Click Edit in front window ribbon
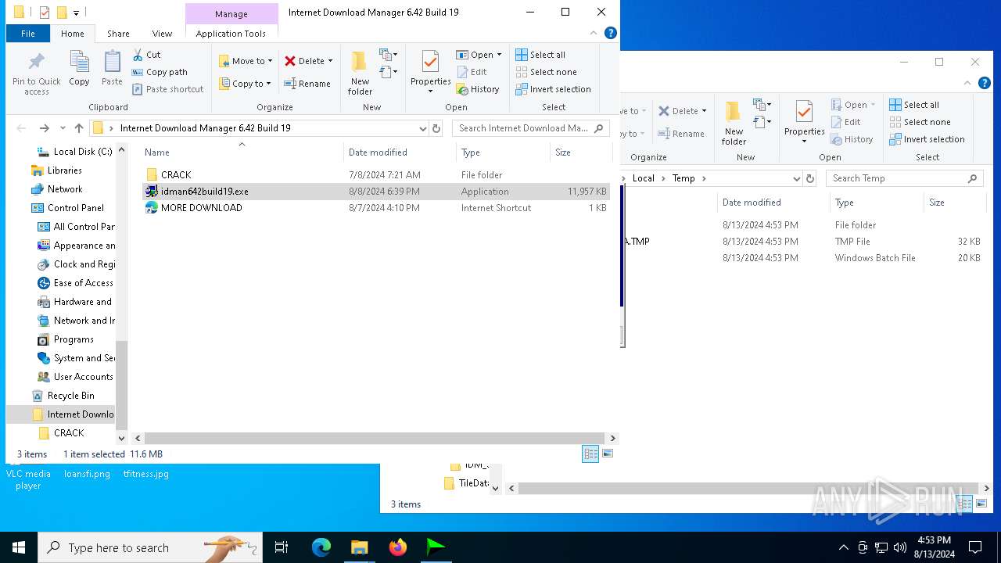 (472, 72)
